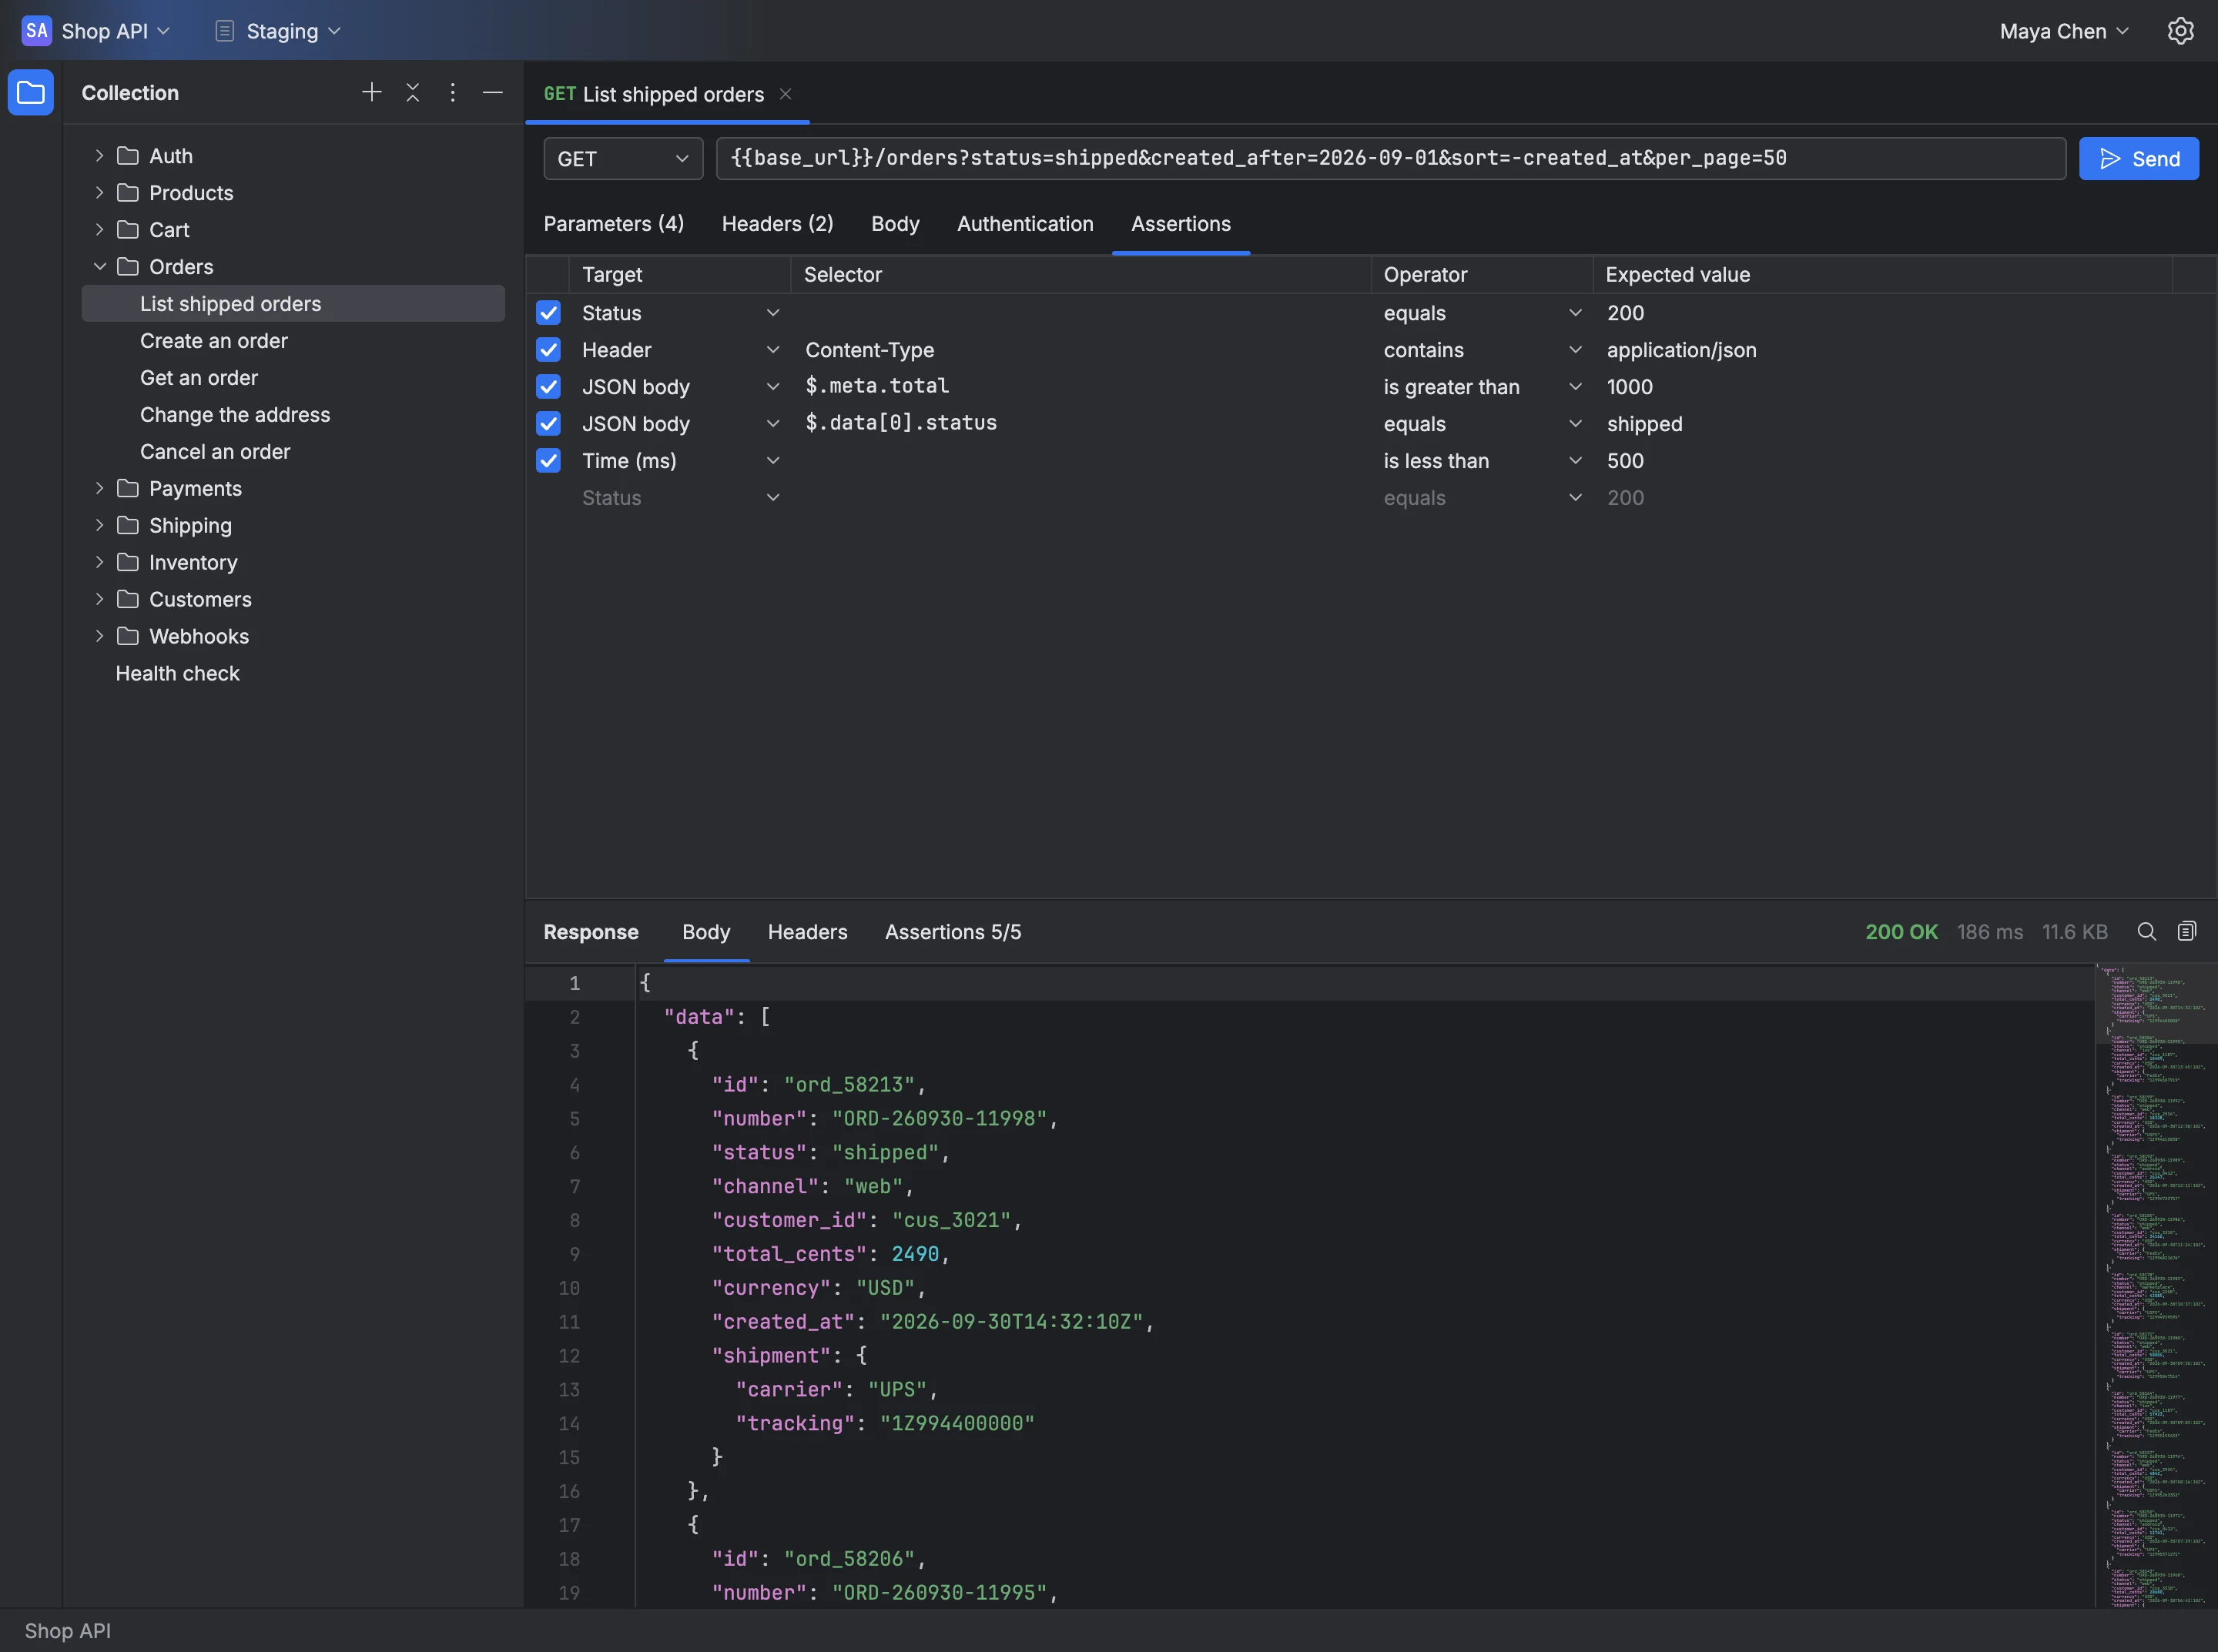This screenshot has height=1652, width=2218.
Task: Open the Collection folder sidebar icon
Action: click(x=31, y=93)
